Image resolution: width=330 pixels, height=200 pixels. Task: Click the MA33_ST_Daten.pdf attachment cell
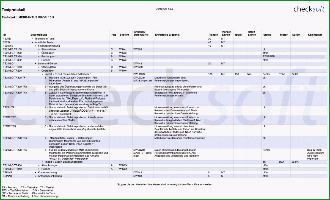(x=142, y=154)
